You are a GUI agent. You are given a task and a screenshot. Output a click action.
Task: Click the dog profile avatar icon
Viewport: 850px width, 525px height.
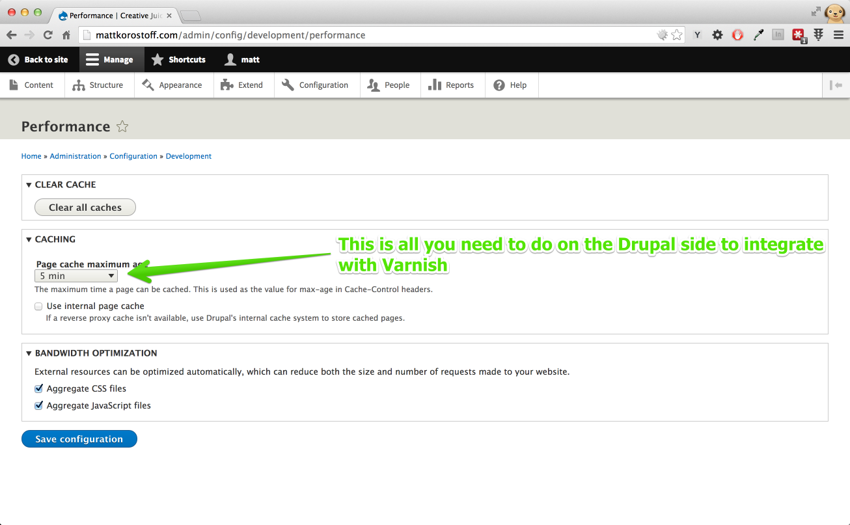(x=834, y=12)
